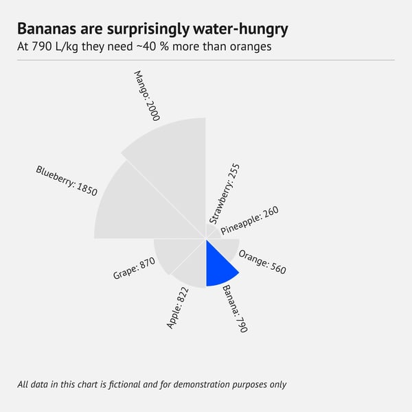
Task: Select the "Blueberry: 1850" label
Action: coord(67,179)
